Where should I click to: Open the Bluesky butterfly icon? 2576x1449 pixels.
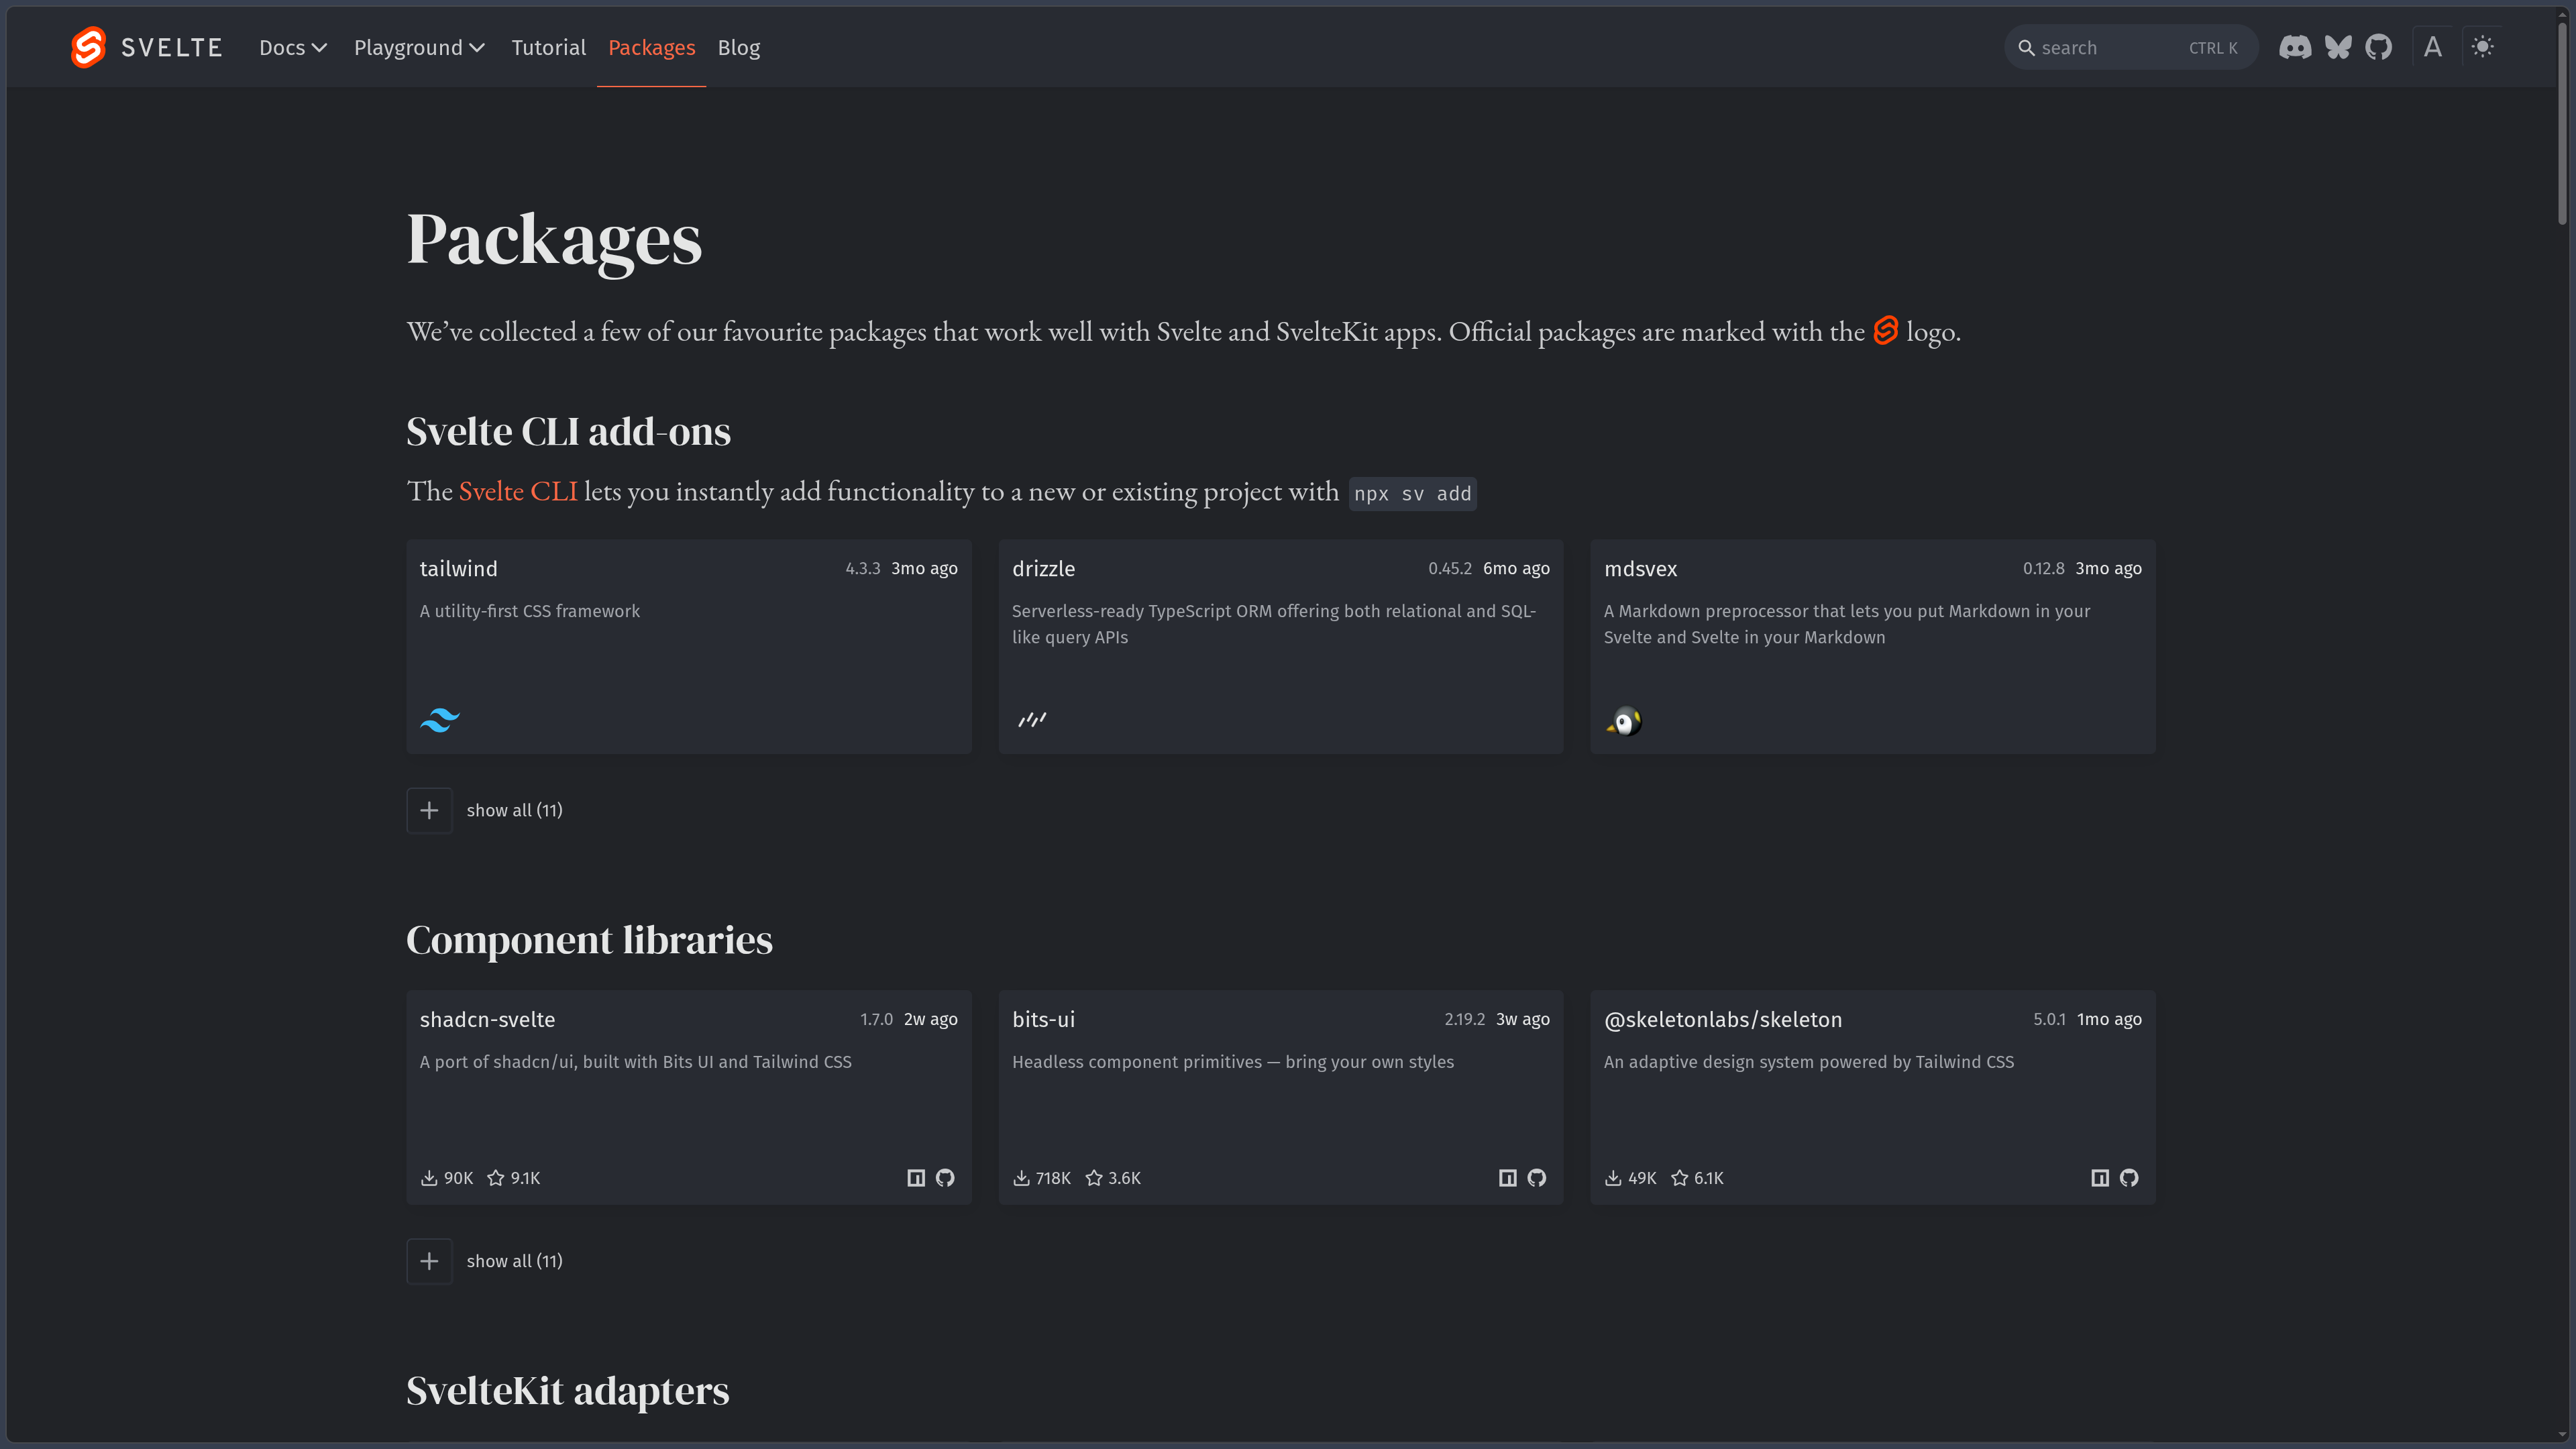2338,47
